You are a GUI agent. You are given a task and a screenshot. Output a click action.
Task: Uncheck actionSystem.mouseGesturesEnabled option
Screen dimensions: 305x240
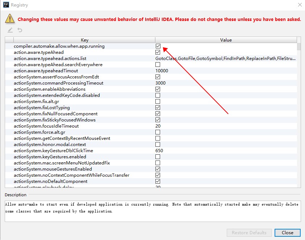coord(158,169)
